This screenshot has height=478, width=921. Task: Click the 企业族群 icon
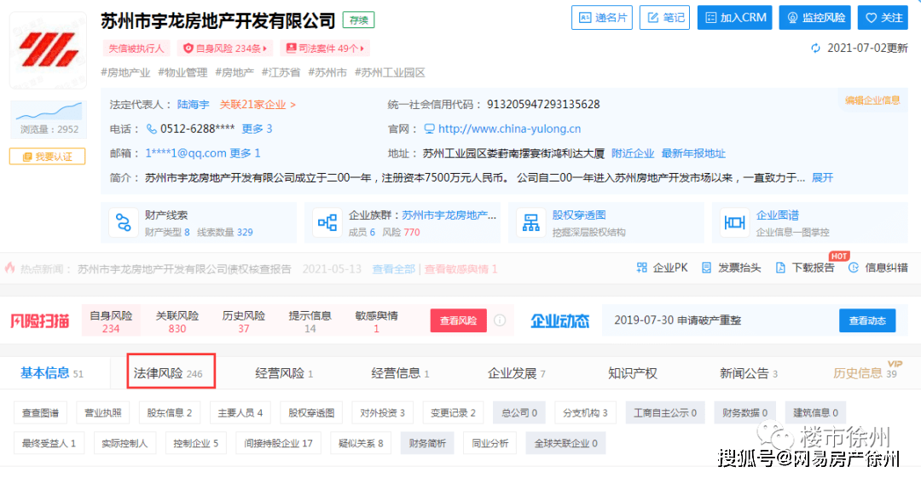point(327,222)
